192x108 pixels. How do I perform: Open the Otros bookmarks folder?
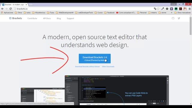[18, 13]
